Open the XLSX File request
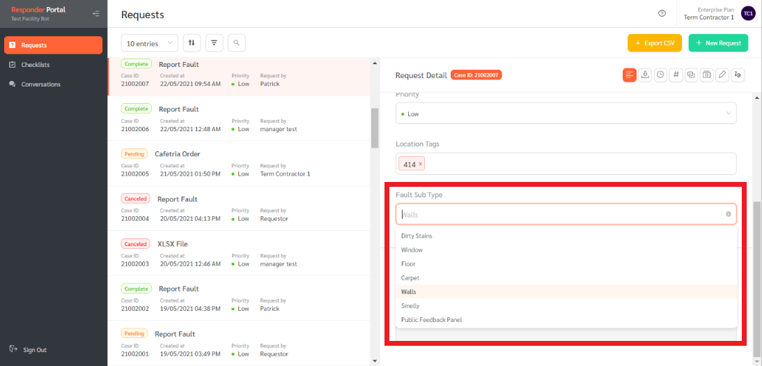The image size is (762, 366). click(x=239, y=253)
